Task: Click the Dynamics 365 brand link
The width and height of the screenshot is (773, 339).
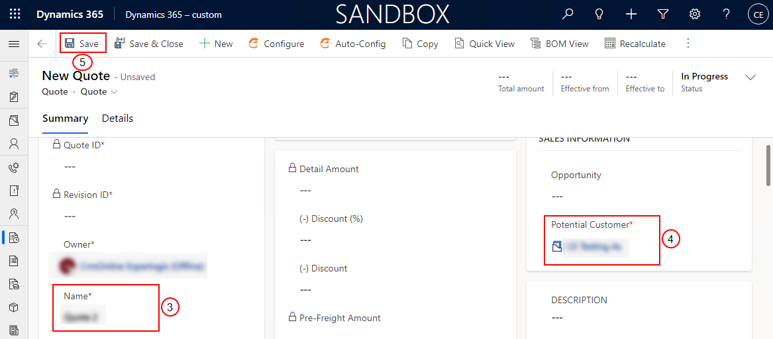Action: pyautogui.click(x=70, y=15)
